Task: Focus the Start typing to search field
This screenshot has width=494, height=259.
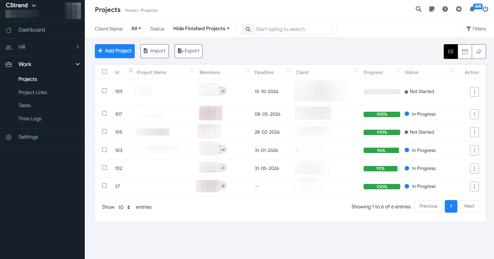Action: pyautogui.click(x=292, y=29)
